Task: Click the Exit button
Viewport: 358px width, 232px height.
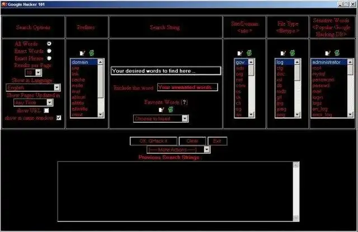Action: pos(217,141)
